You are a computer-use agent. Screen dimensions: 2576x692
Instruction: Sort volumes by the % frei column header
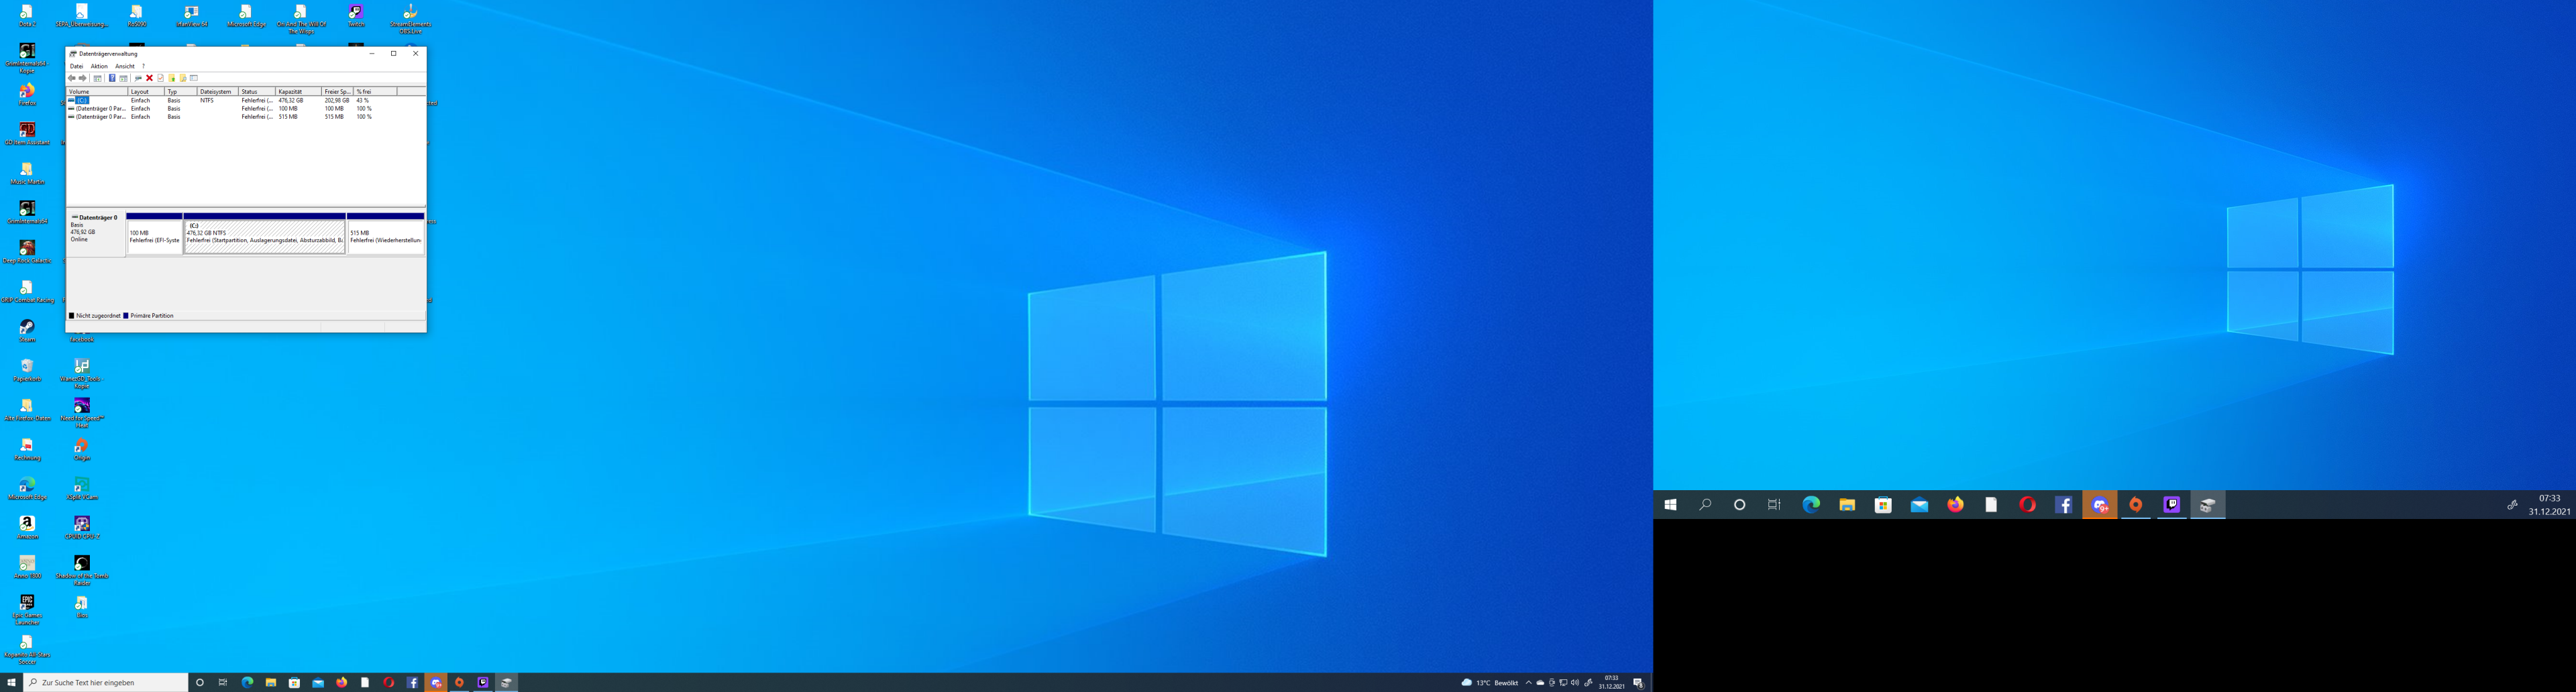375,92
